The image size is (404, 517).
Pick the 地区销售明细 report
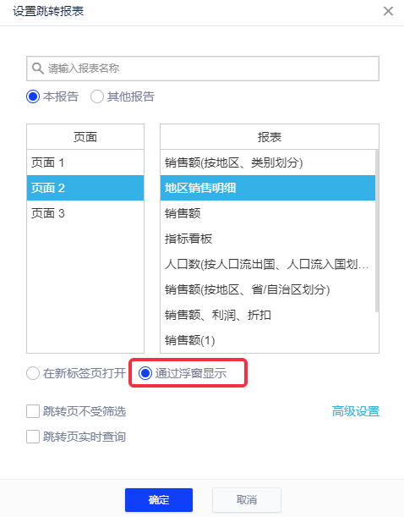coord(268,188)
